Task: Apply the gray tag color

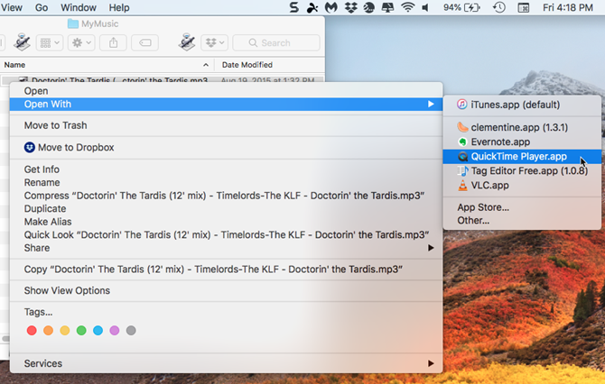Action: click(131, 330)
